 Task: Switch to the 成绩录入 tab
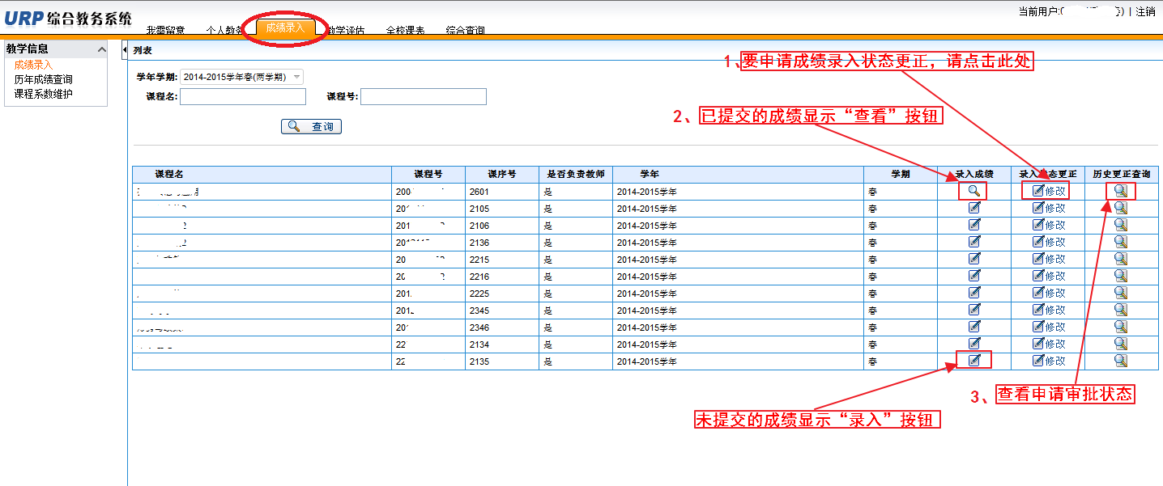pyautogui.click(x=285, y=27)
